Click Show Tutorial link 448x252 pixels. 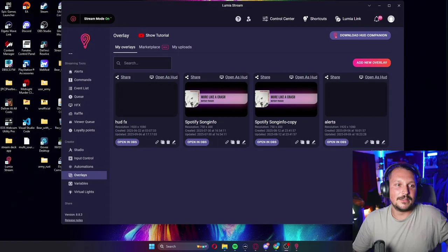coord(154,35)
